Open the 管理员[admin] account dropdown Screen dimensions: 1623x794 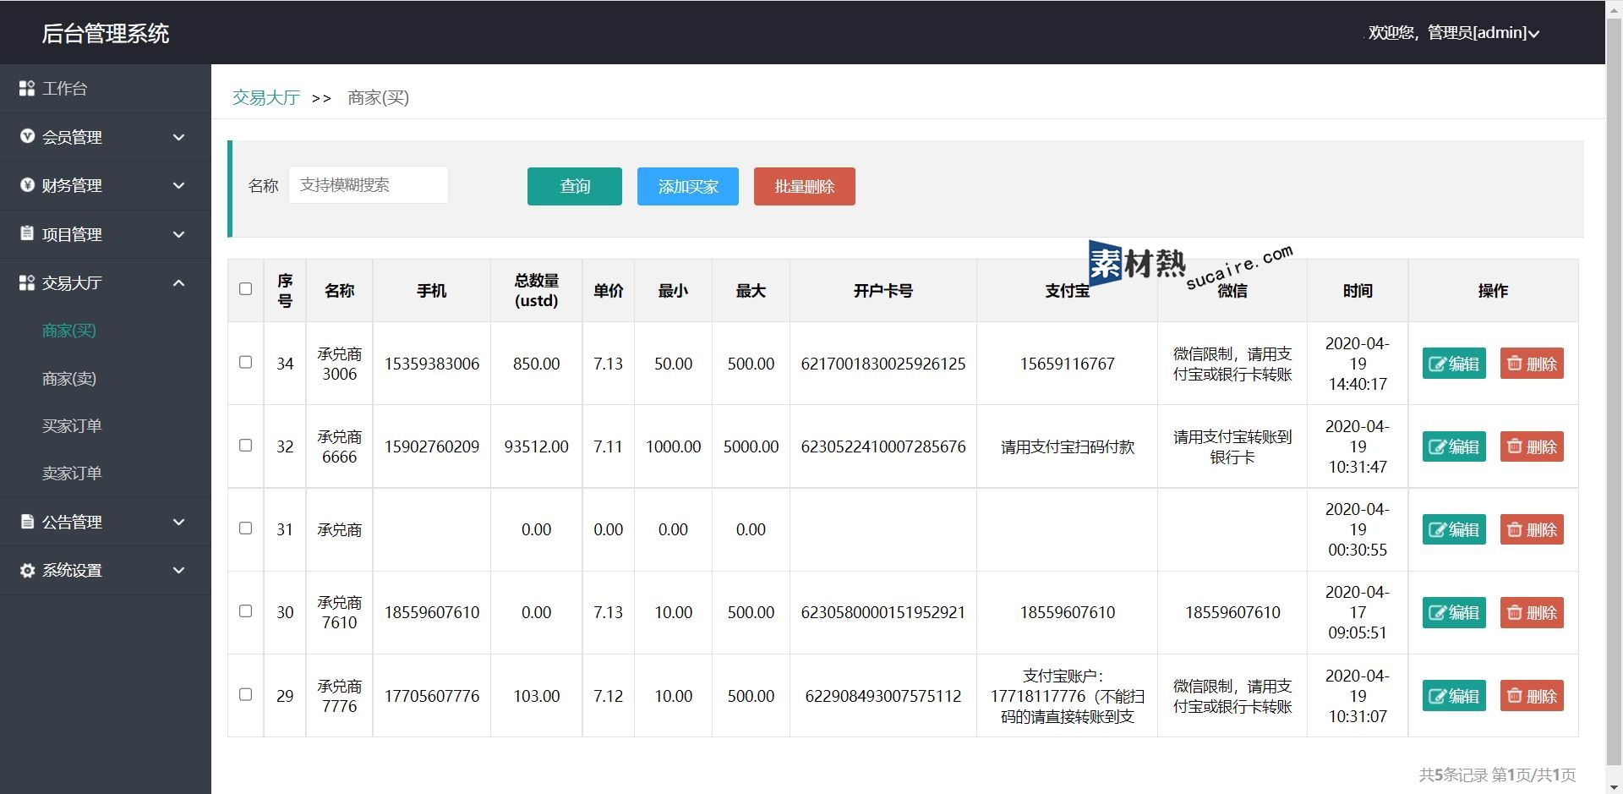pos(1454,33)
